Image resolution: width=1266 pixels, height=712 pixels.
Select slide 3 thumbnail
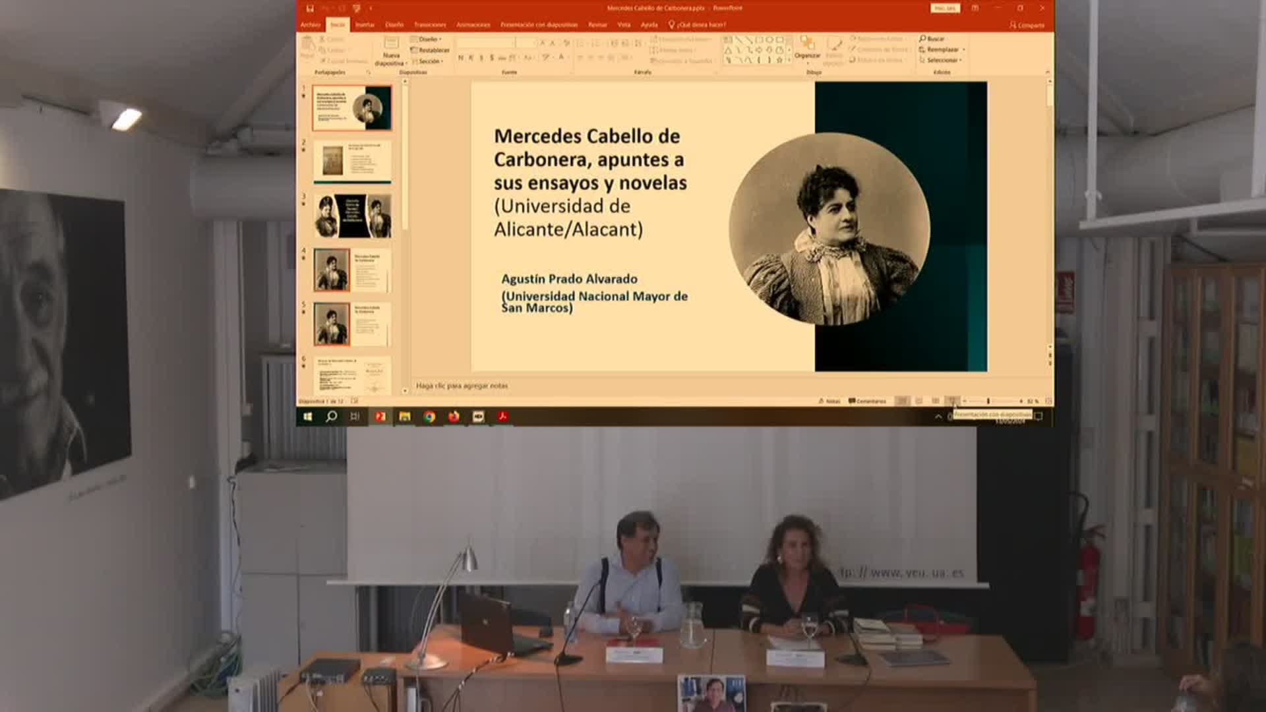coord(352,216)
